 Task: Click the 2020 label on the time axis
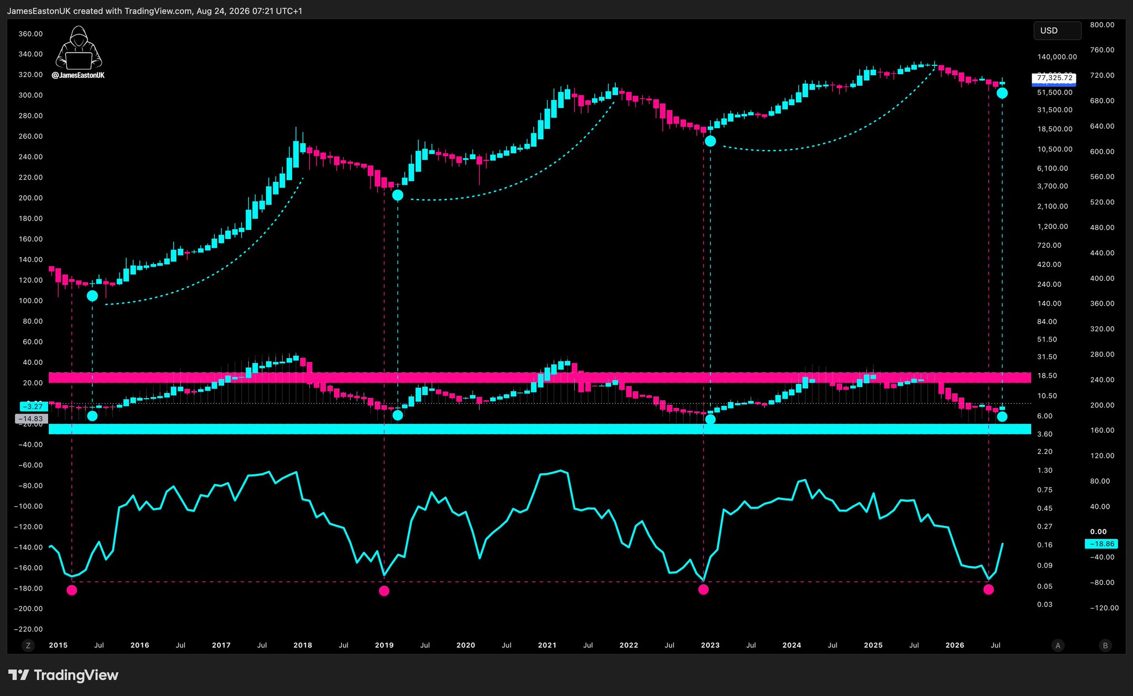point(466,645)
